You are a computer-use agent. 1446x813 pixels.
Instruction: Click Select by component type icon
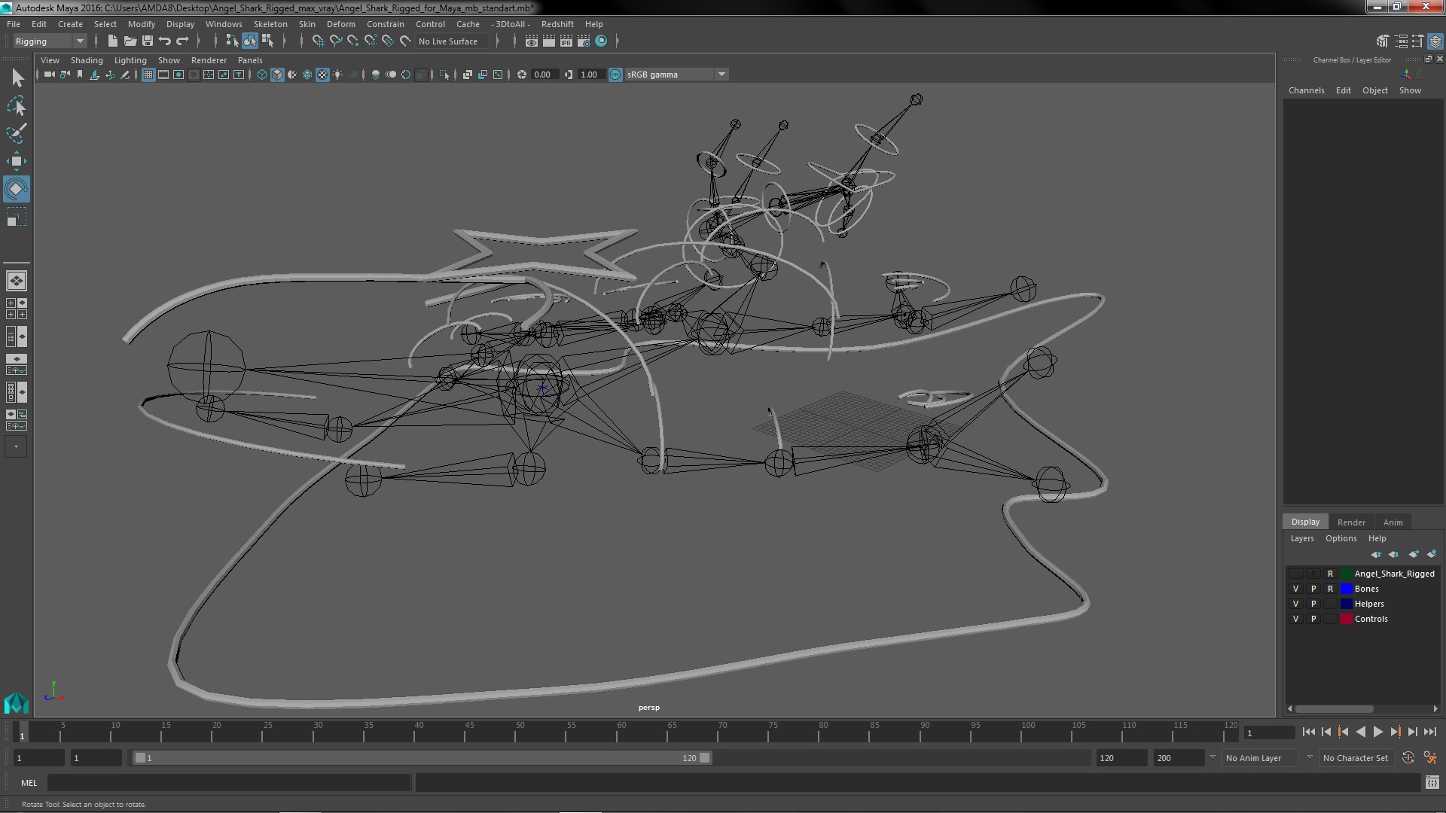267,41
